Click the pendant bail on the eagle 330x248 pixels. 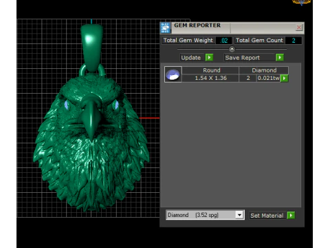click(92, 48)
